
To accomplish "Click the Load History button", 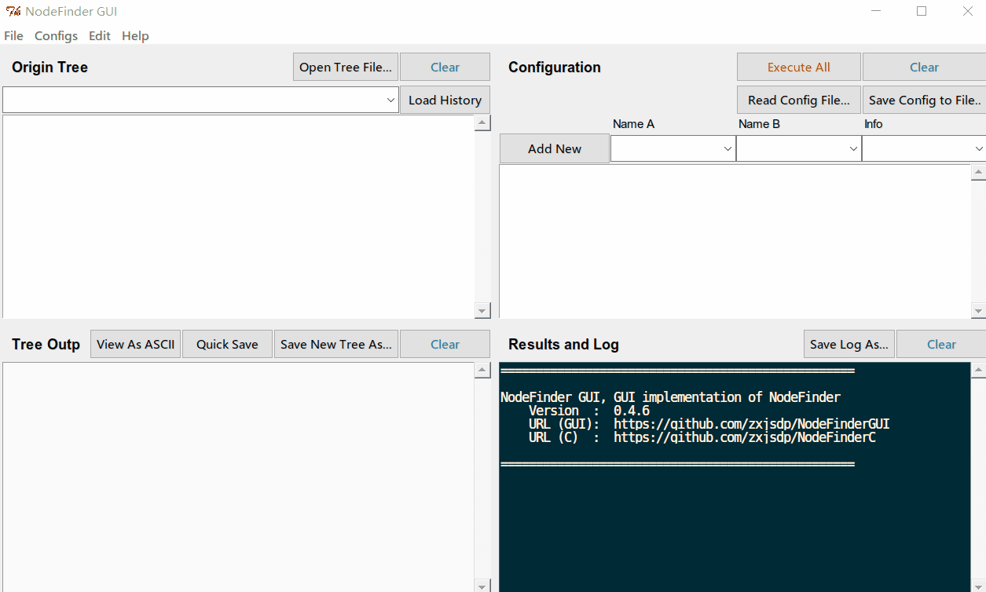I will (x=445, y=100).
